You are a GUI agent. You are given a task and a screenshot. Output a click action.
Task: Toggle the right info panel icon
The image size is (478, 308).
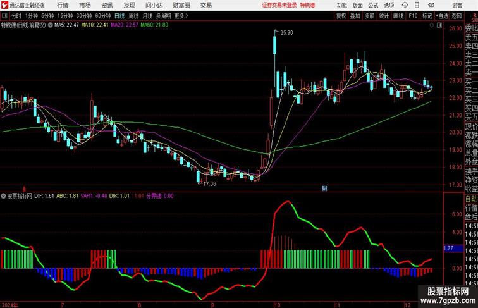439,25
